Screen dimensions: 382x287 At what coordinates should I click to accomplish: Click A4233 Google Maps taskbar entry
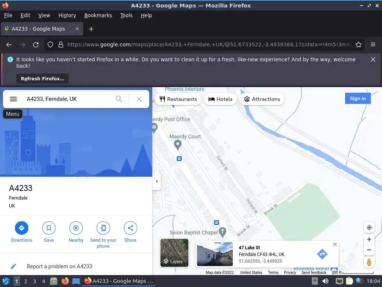(x=119, y=281)
